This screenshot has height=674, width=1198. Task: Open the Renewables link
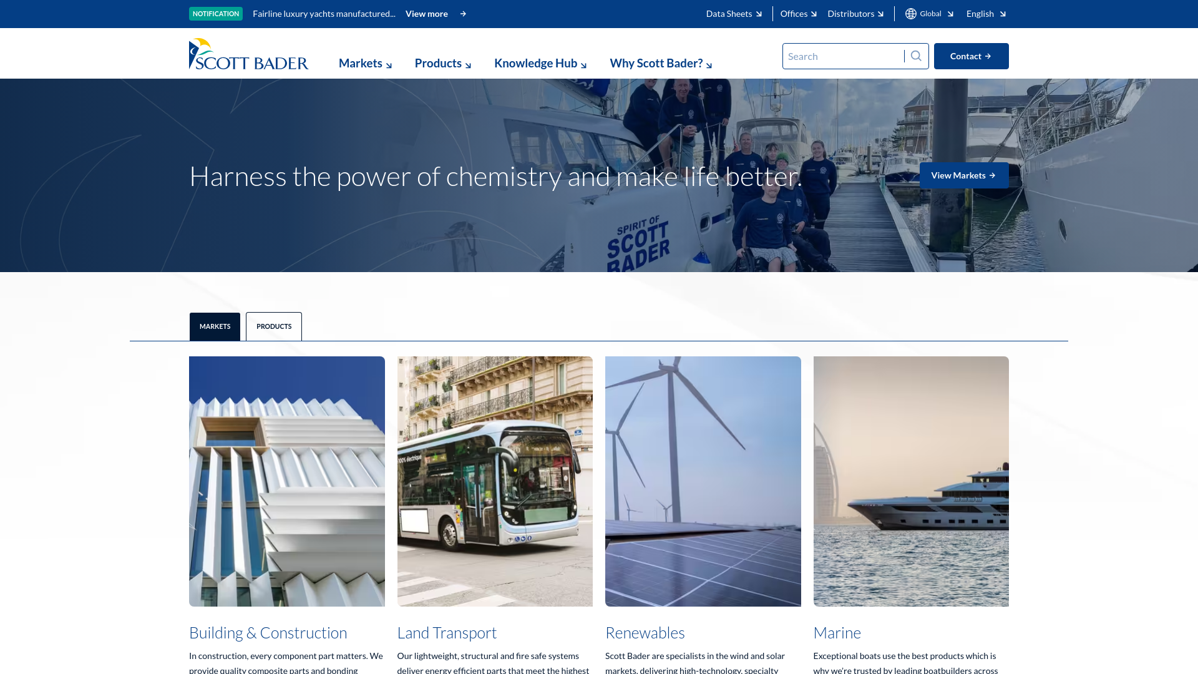tap(645, 633)
